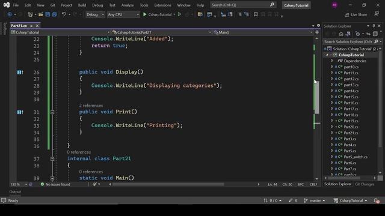385x216 pixels.
Task: Start without debugging using outline play icon
Action: [x=179, y=14]
